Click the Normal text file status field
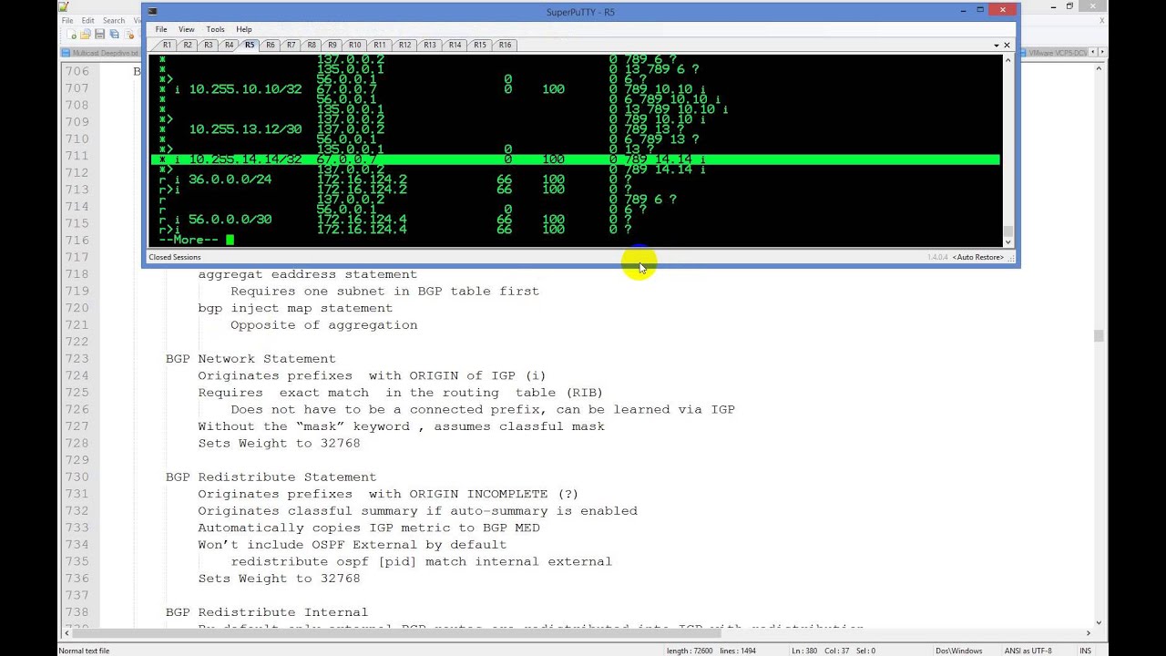 (84, 651)
